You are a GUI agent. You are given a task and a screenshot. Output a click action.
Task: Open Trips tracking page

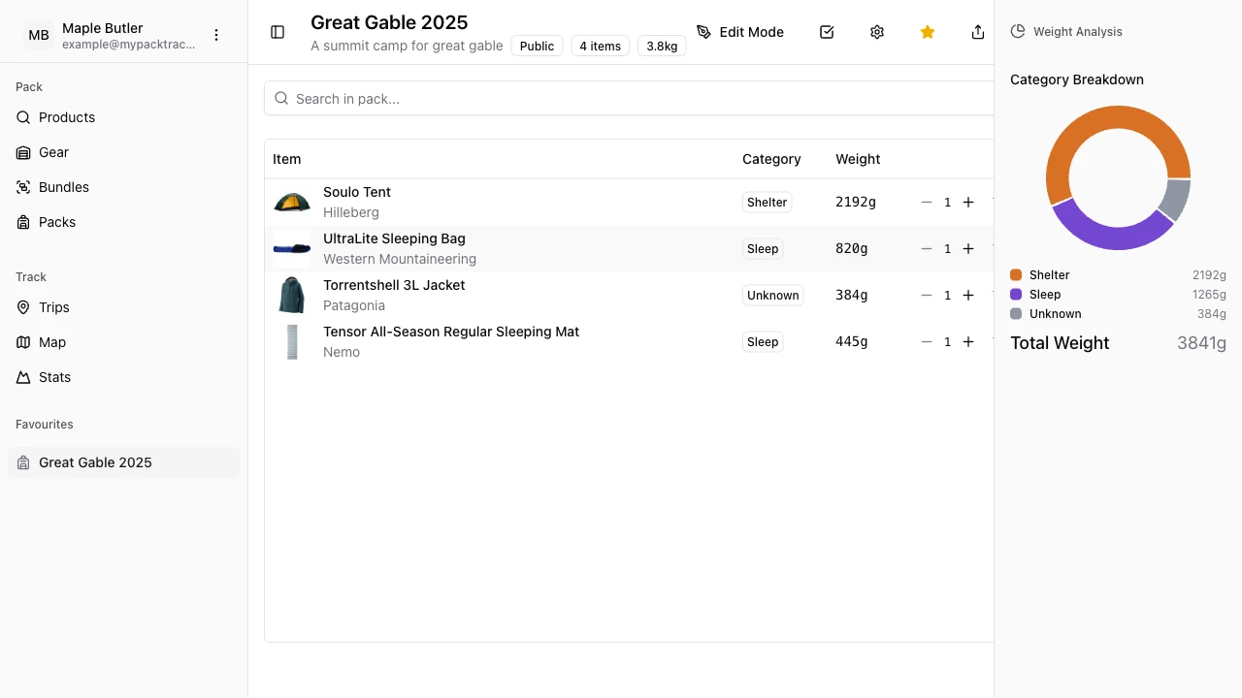pyautogui.click(x=53, y=307)
